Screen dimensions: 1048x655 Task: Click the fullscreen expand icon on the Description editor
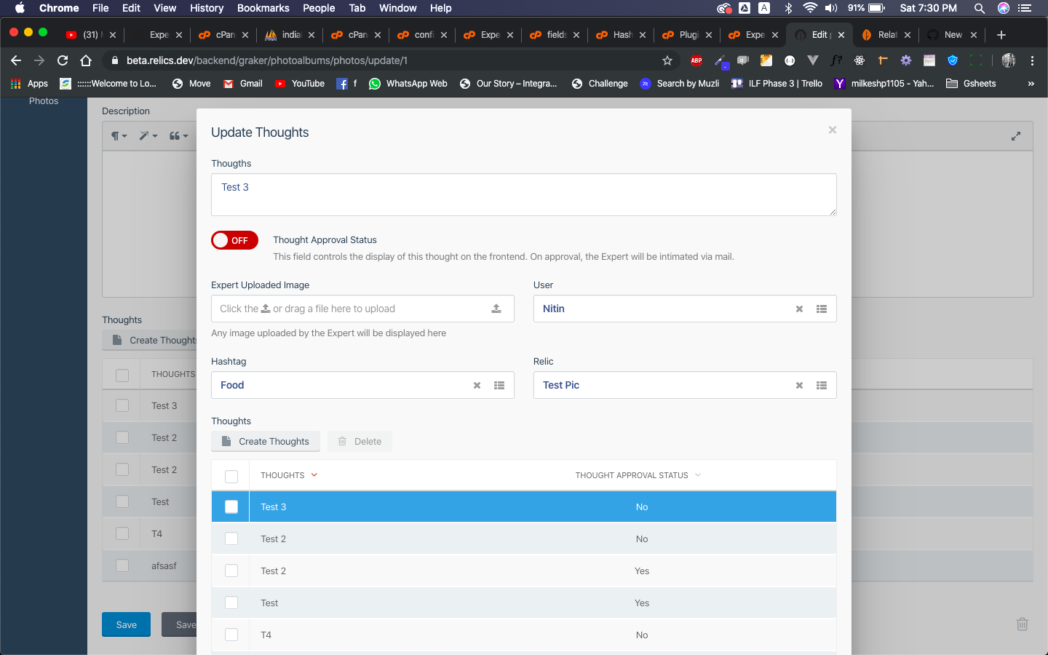click(1016, 135)
